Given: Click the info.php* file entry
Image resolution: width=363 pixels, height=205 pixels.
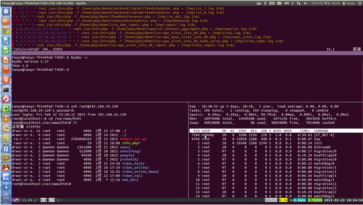Looking at the screenshot, I should point(131,143).
